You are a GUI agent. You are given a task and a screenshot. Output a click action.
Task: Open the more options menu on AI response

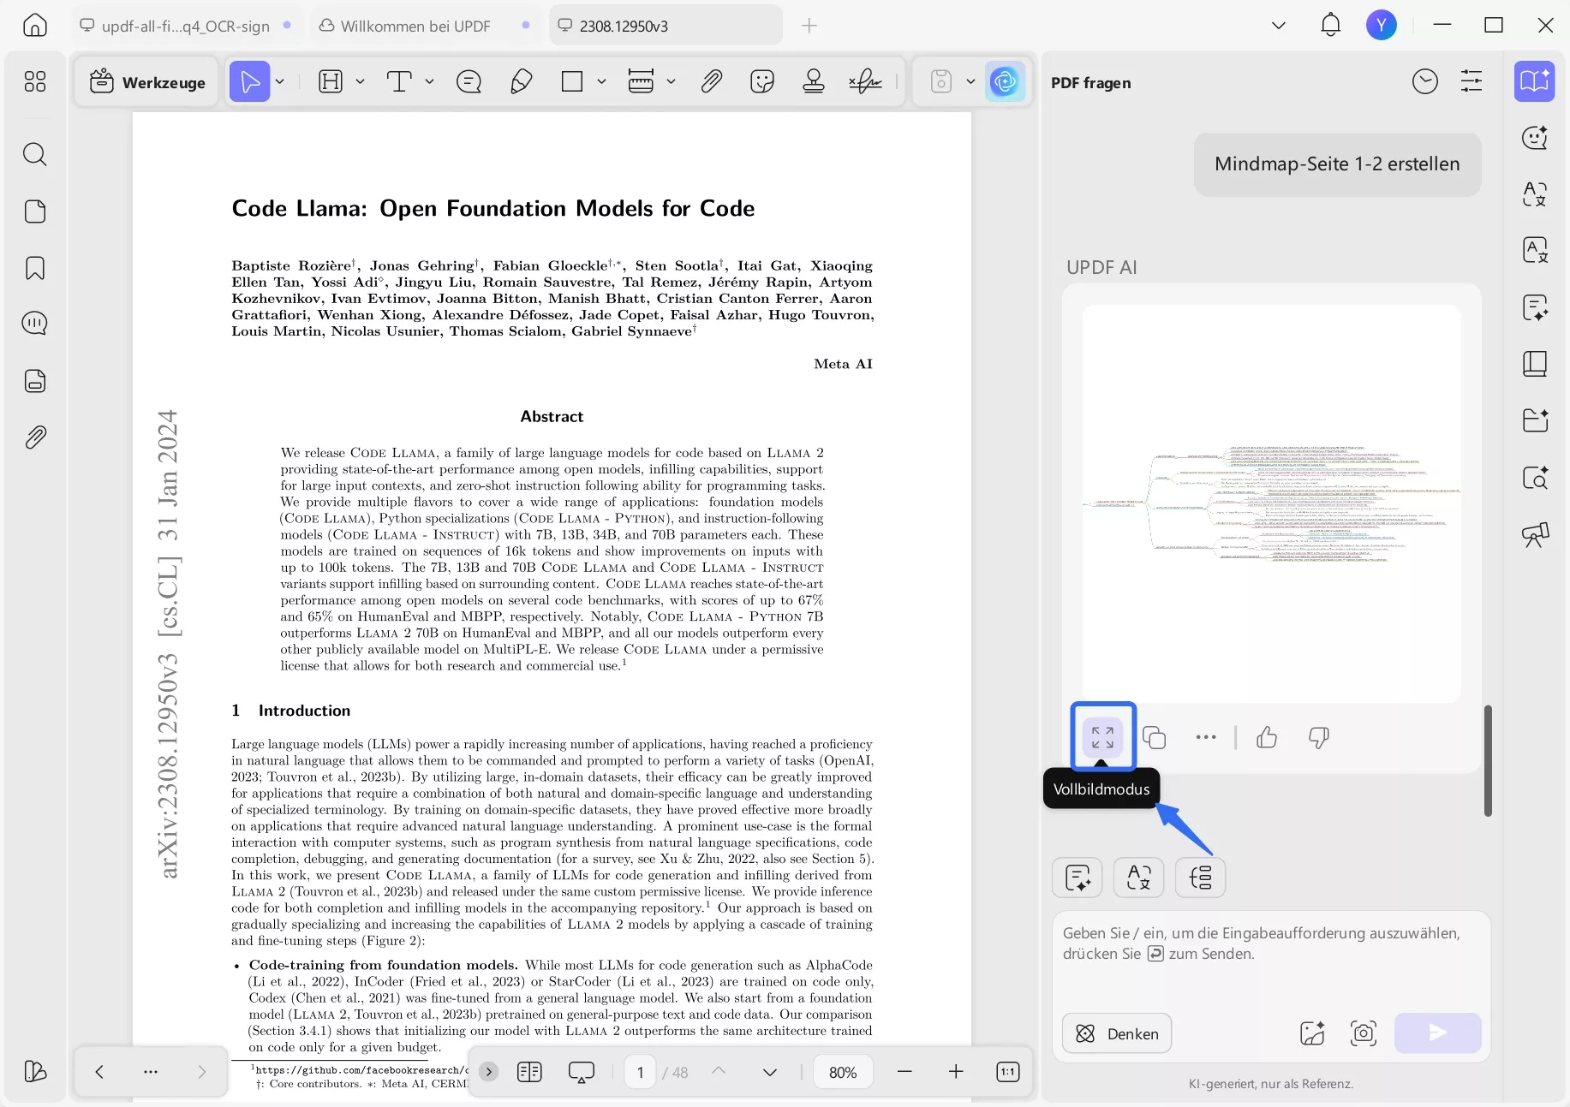coord(1206,737)
